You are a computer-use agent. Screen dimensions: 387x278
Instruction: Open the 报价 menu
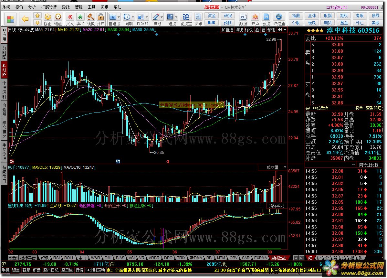pos(19,7)
